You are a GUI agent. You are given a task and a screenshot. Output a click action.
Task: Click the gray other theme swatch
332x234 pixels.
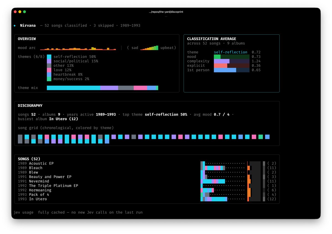coord(49,65)
